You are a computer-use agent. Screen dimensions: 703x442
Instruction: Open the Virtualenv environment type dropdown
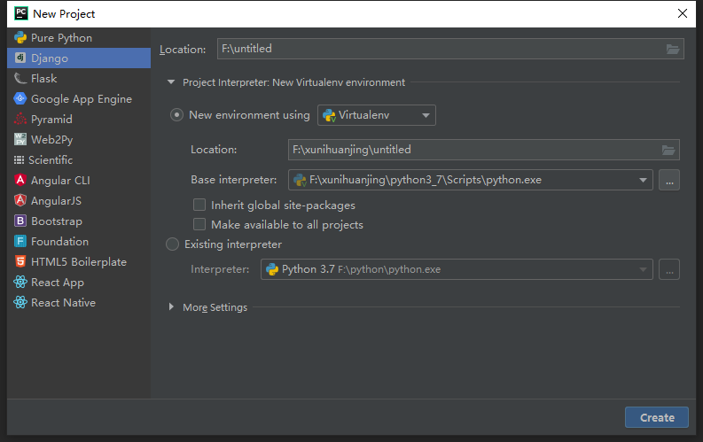376,115
